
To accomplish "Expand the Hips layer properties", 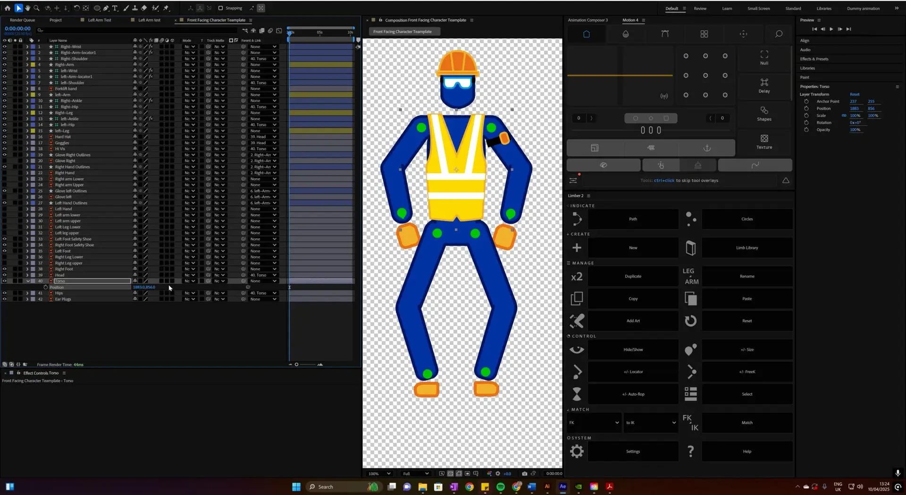I will pyautogui.click(x=27, y=293).
